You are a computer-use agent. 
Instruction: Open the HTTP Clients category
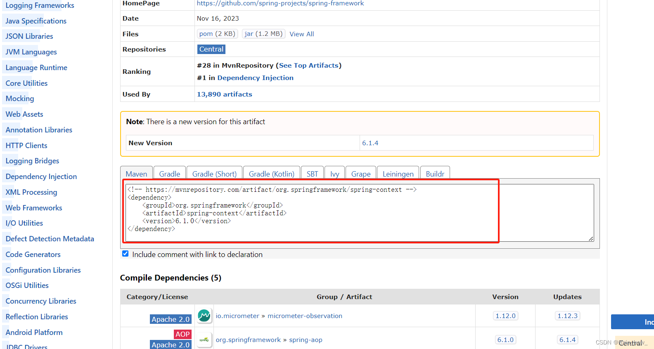(26, 146)
